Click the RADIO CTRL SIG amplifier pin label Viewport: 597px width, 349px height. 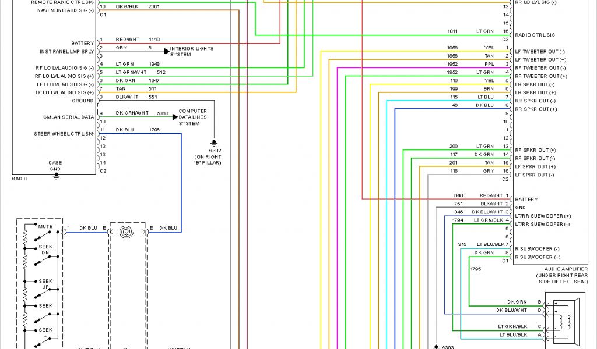click(x=533, y=35)
